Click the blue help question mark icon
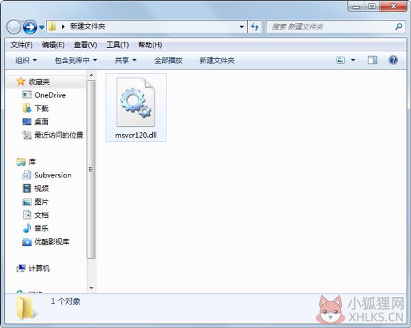The width and height of the screenshot is (411, 328). [x=393, y=60]
